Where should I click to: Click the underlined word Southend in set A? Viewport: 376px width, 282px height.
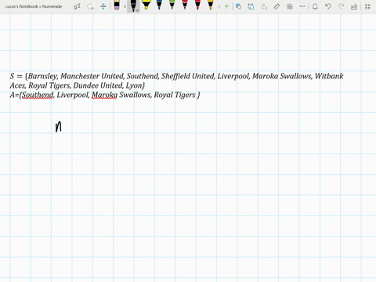(38, 95)
